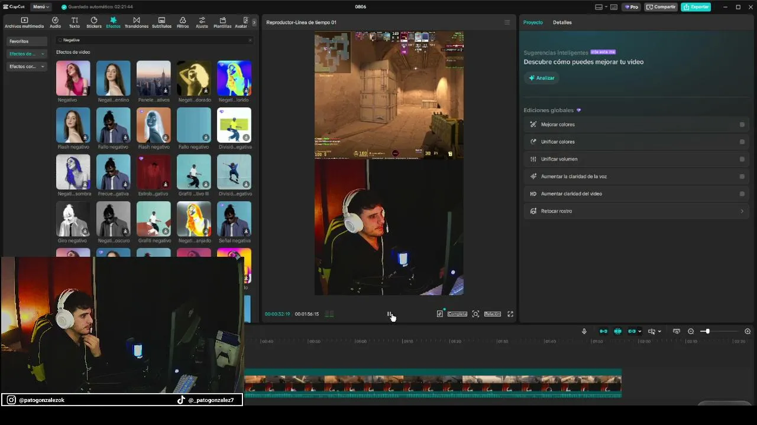Click the 01:00 mark on the timeline ruler
The image size is (757, 425).
pos(360,341)
